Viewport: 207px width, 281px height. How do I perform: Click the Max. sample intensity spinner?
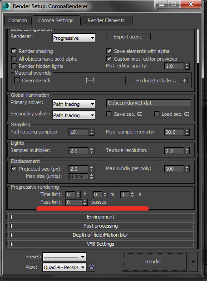pos(187,132)
